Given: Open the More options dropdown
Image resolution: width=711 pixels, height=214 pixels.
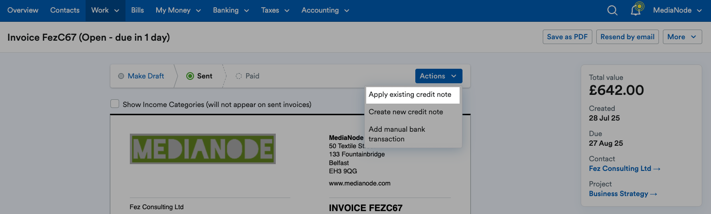Looking at the screenshot, I should point(682,37).
